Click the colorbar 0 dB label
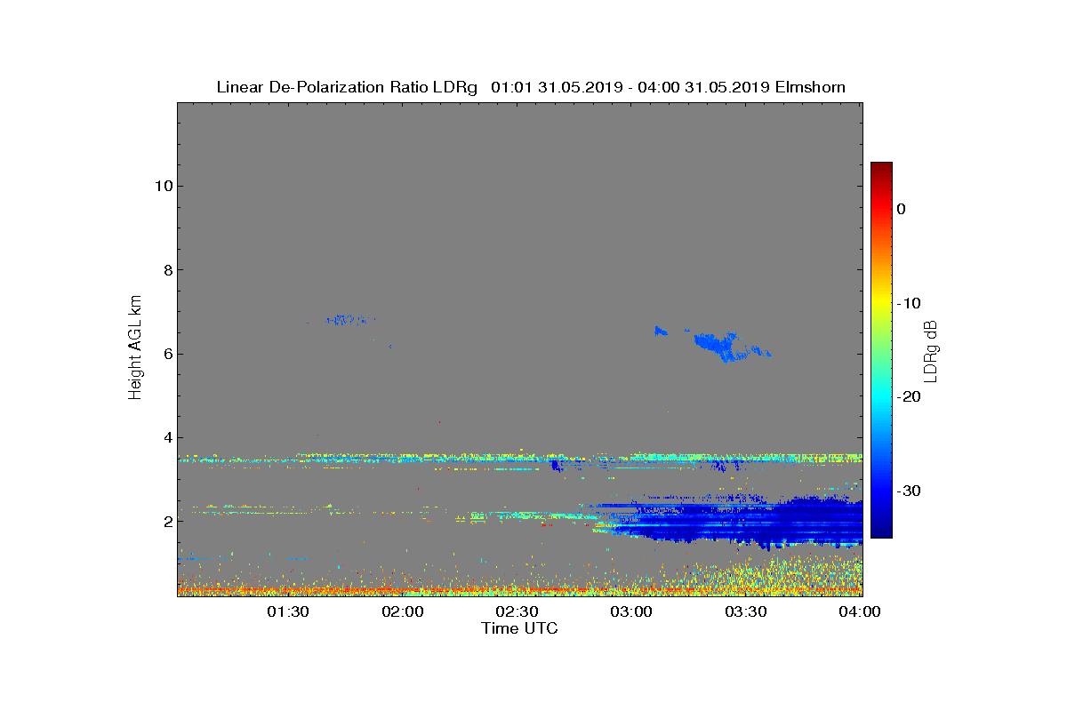The width and height of the screenshot is (1067, 711). coord(901,209)
